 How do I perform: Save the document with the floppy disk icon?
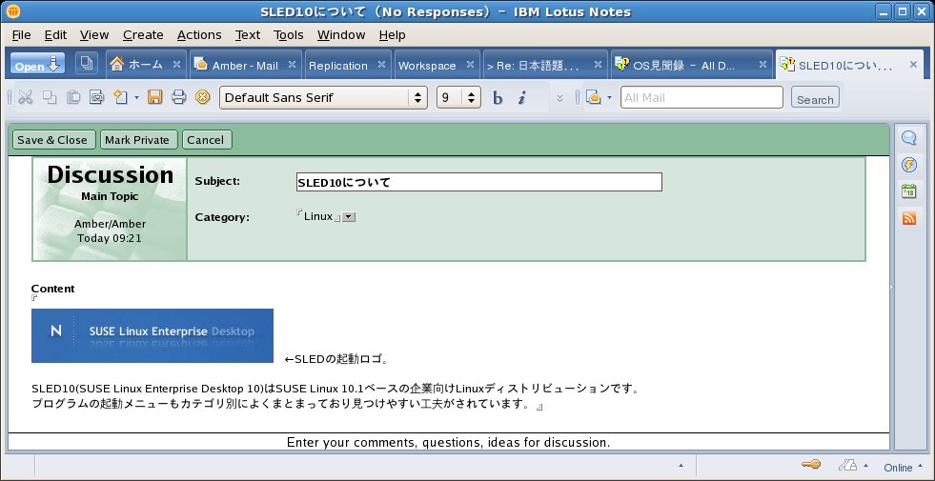(x=155, y=97)
